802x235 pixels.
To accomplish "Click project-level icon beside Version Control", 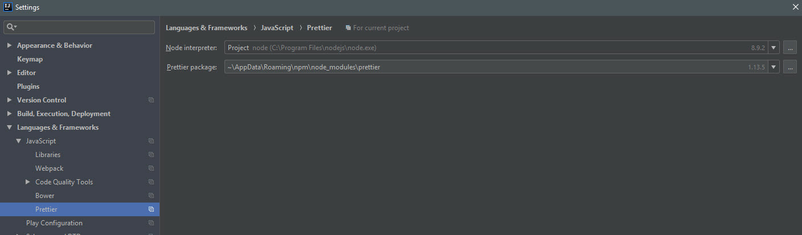I will coord(151,100).
